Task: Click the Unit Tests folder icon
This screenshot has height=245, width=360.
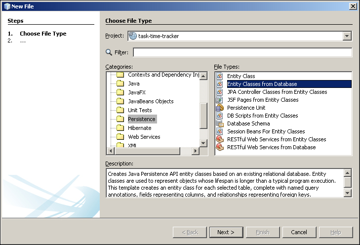Action: 120,110
